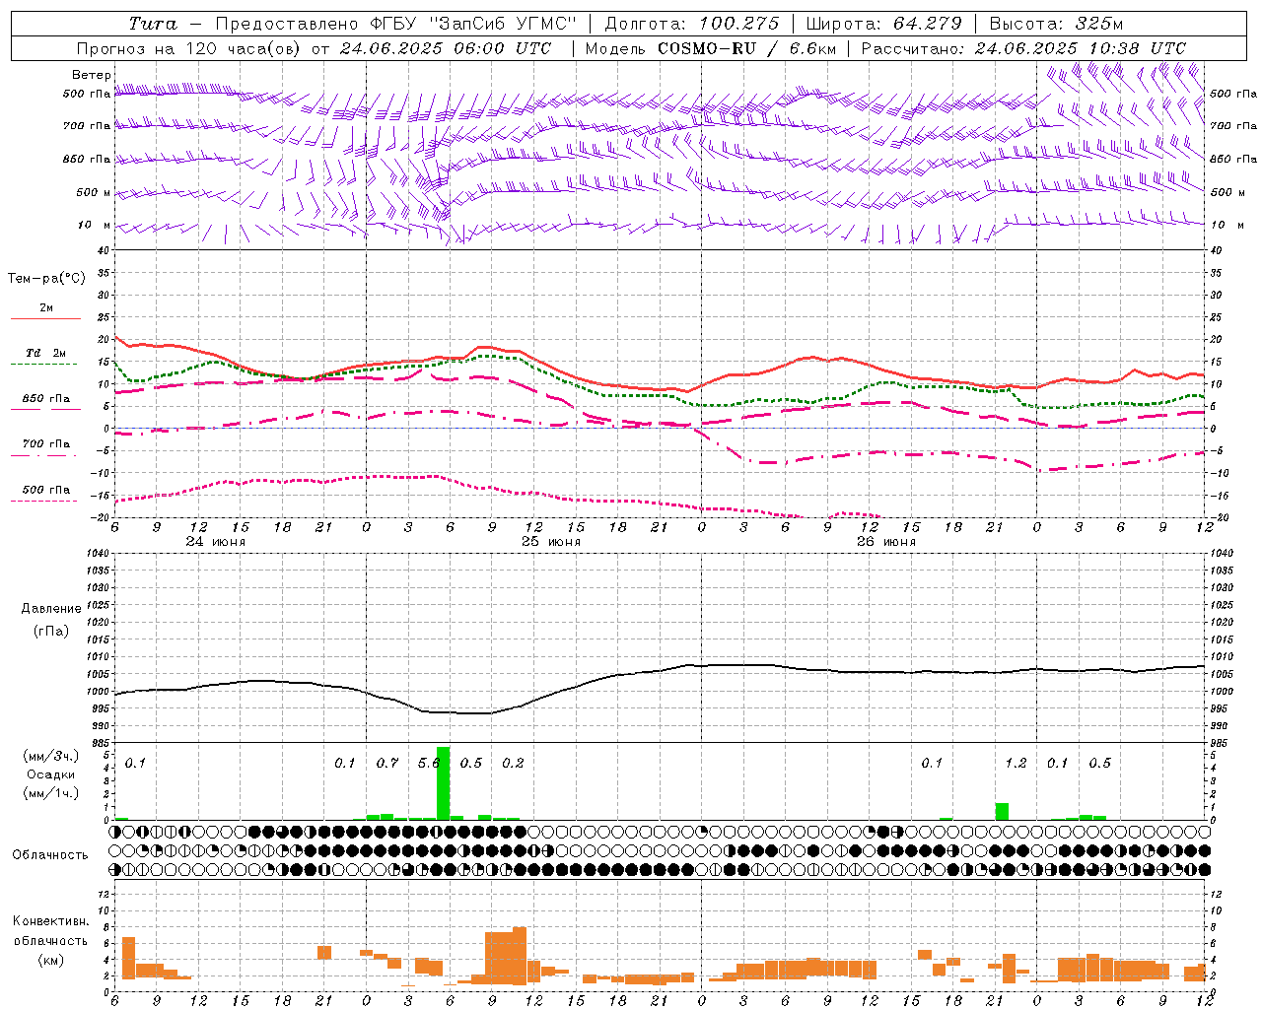
Task: Click the "Тем-ра(°C)" panel label
Action: 47,279
